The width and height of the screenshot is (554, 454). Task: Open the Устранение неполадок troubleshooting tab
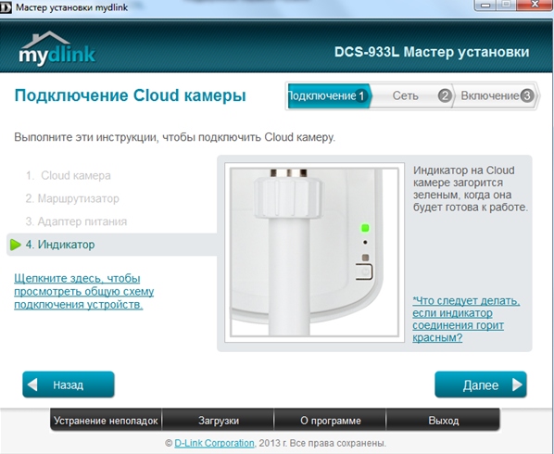[106, 421]
